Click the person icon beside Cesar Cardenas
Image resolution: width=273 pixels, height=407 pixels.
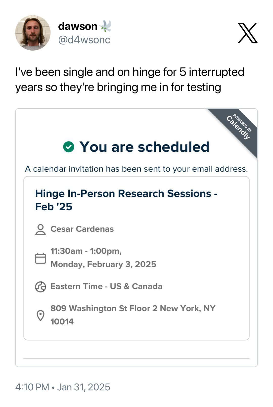(40, 229)
